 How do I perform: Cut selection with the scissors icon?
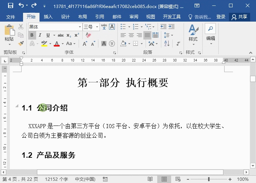click(21, 27)
